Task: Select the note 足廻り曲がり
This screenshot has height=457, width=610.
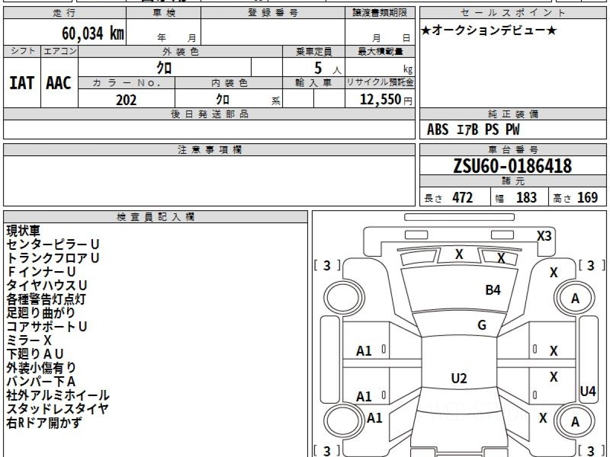Action: tap(41, 313)
